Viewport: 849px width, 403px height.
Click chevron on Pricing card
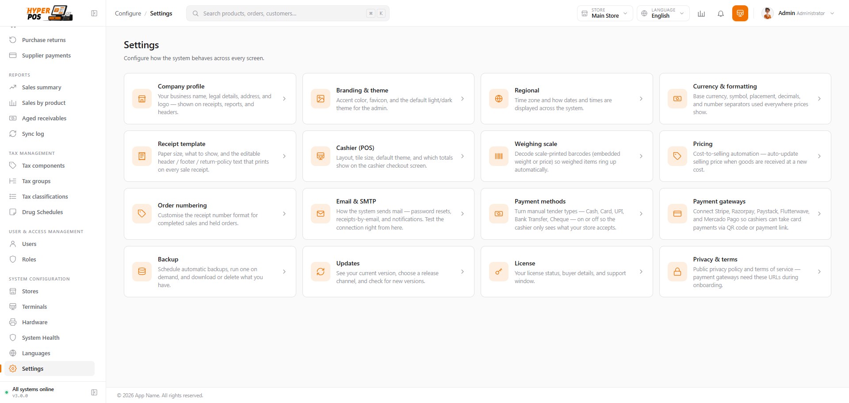819,156
